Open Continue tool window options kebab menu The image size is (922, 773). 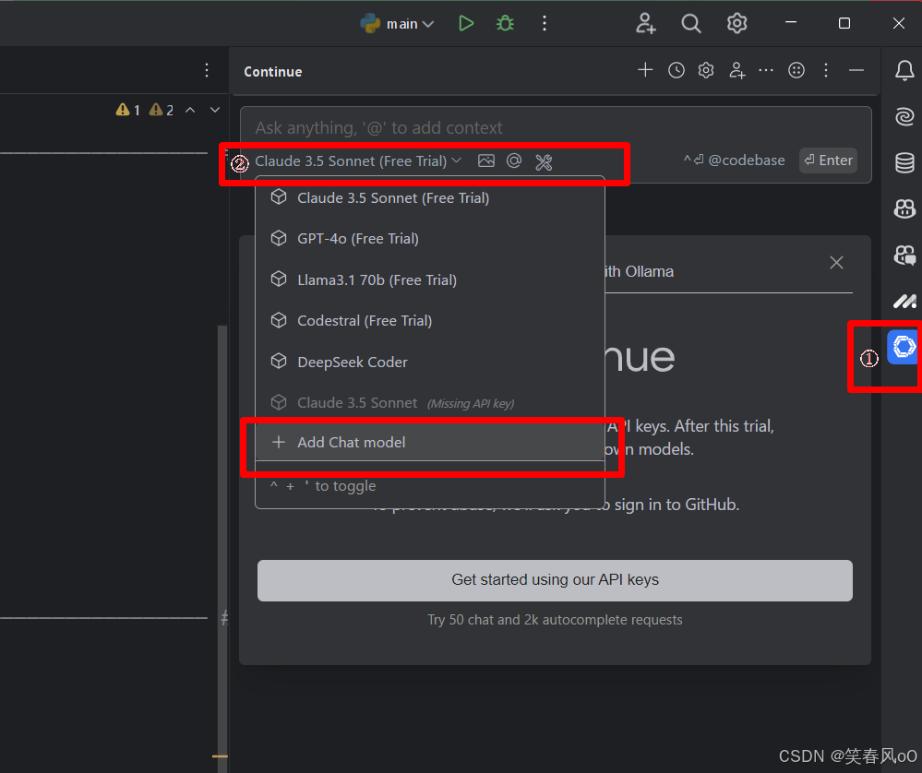pyautogui.click(x=826, y=70)
